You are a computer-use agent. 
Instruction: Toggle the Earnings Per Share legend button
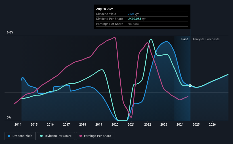click(x=95, y=136)
